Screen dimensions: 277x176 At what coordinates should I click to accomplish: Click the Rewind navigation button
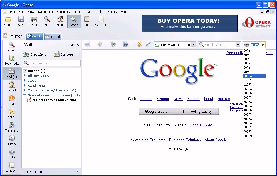point(87,44)
